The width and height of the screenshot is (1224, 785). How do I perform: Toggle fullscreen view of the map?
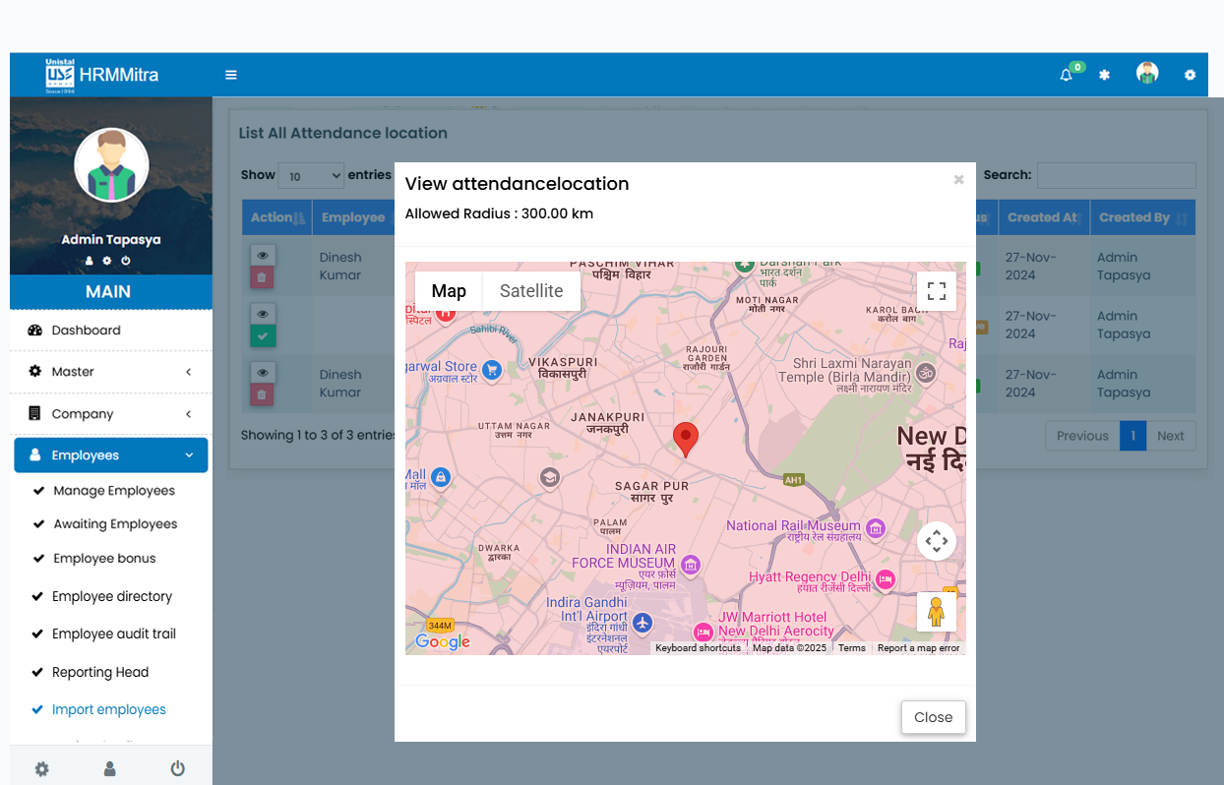pyautogui.click(x=936, y=291)
